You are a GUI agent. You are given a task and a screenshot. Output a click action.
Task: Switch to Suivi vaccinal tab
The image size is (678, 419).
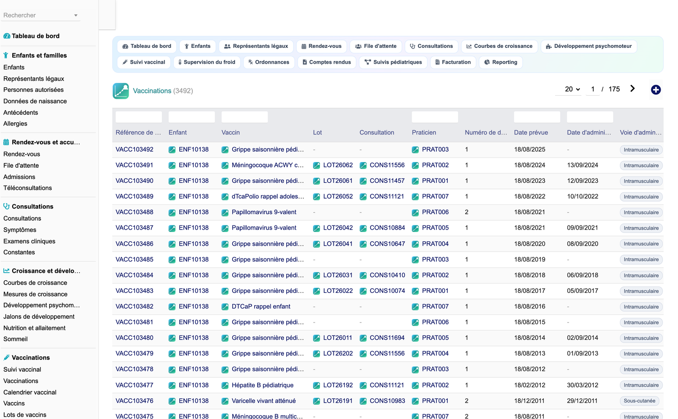pyautogui.click(x=144, y=62)
